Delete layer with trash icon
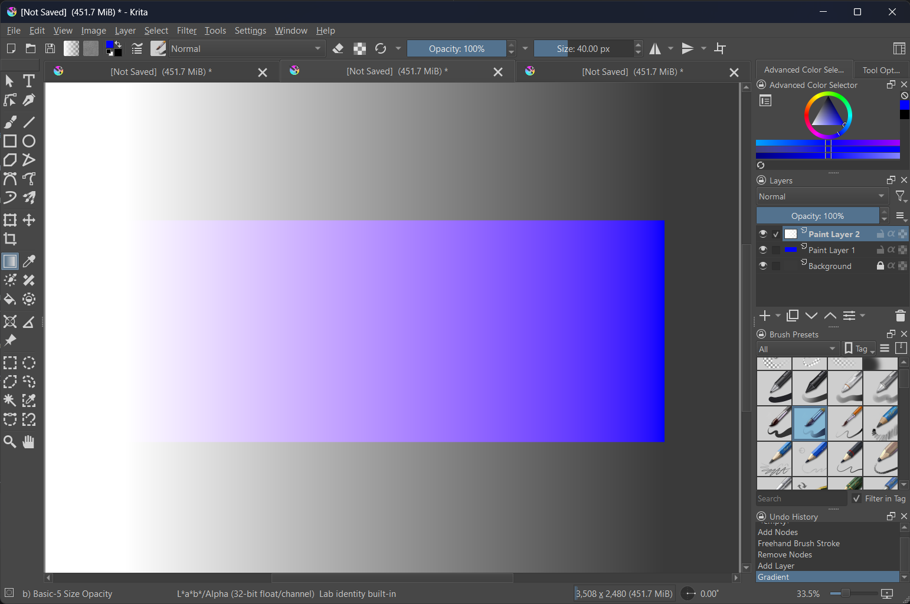The width and height of the screenshot is (910, 604). pyautogui.click(x=899, y=316)
